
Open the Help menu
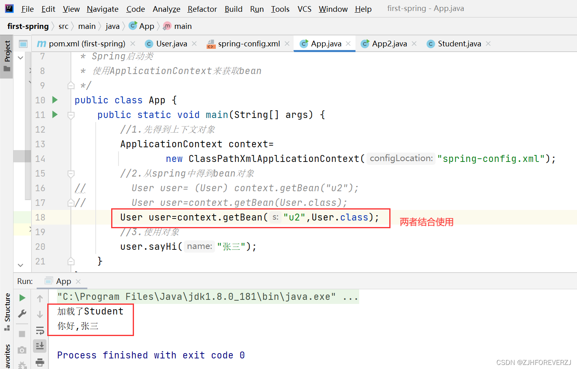[363, 9]
